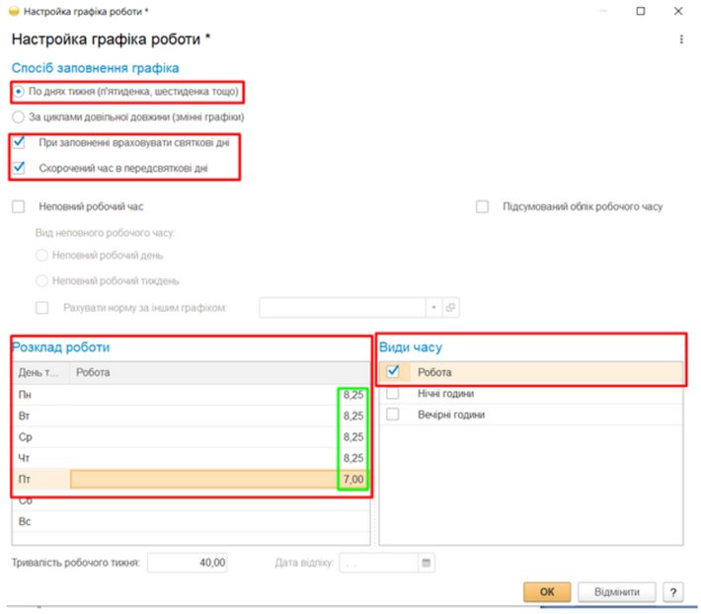
Task: Toggle 'Скорочений час в передсвяткові дні' checkbox
Action: [20, 168]
